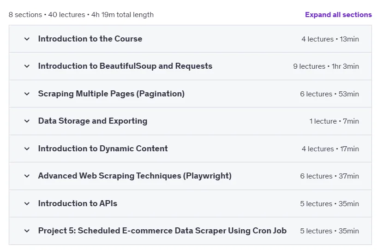The height and width of the screenshot is (250, 377).
Task: Expand the Scraping Multiple Pages chevron
Action: 27,94
